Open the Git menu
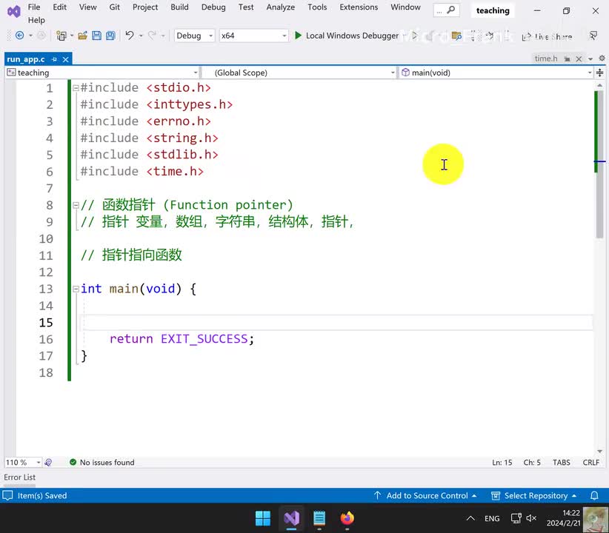This screenshot has height=533, width=609. tap(114, 7)
